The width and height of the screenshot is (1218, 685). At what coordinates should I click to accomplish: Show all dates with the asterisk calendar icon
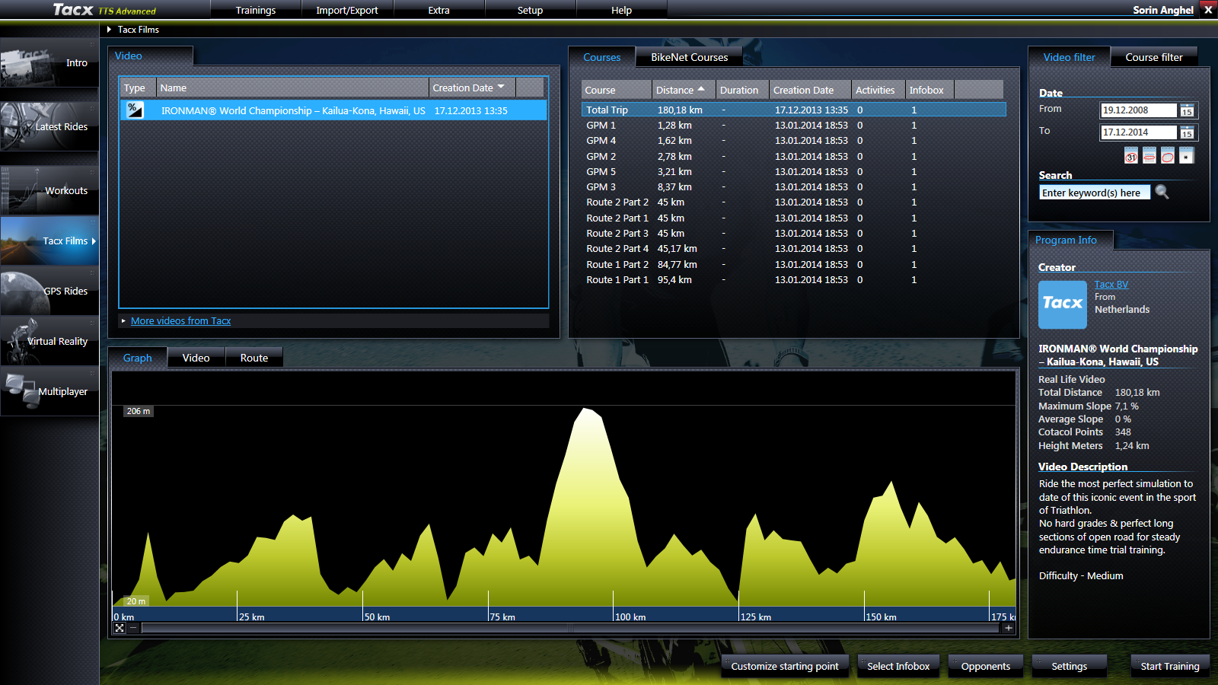click(1186, 156)
